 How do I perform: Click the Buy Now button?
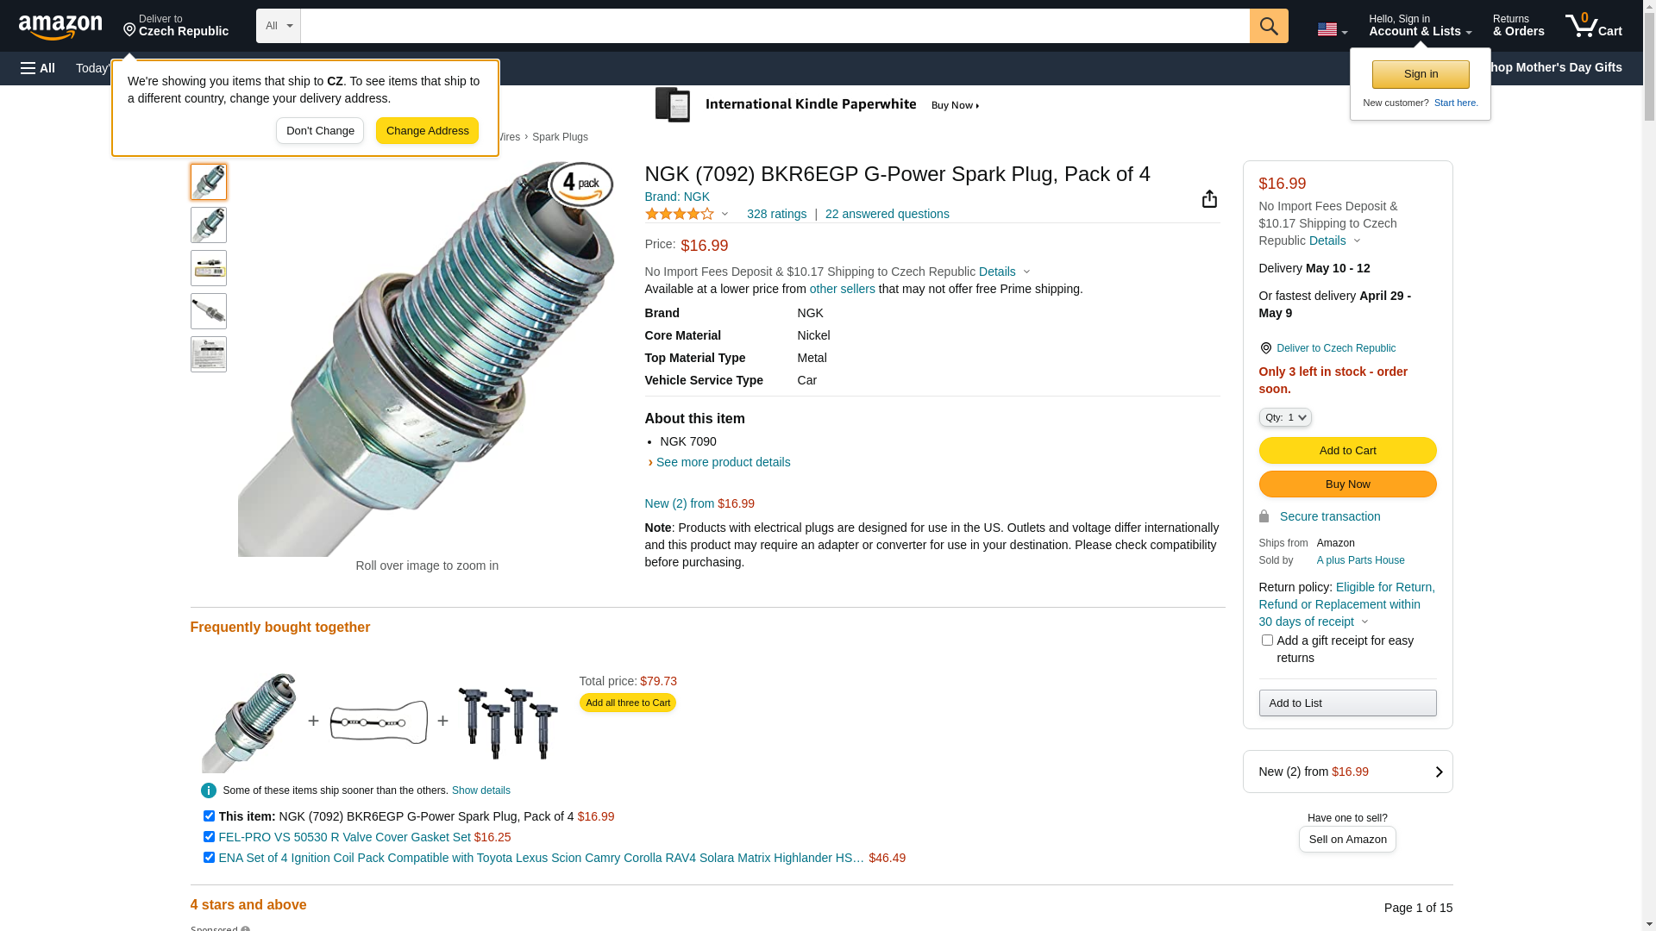pos(1347,484)
